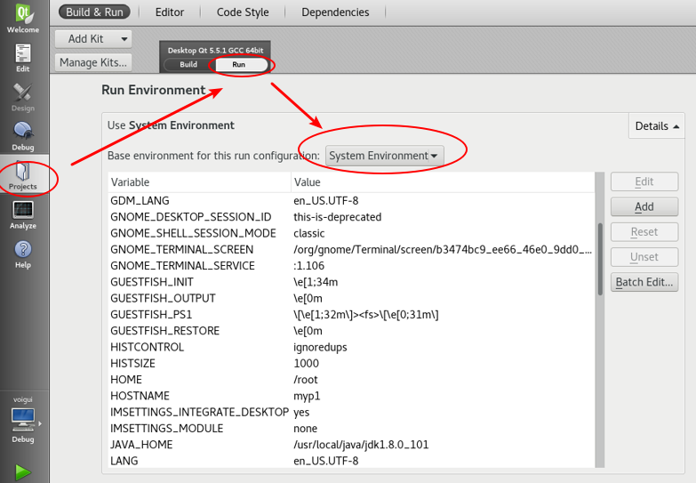Select JAVA_HOME variable row
The width and height of the screenshot is (696, 483).
pyautogui.click(x=351, y=445)
